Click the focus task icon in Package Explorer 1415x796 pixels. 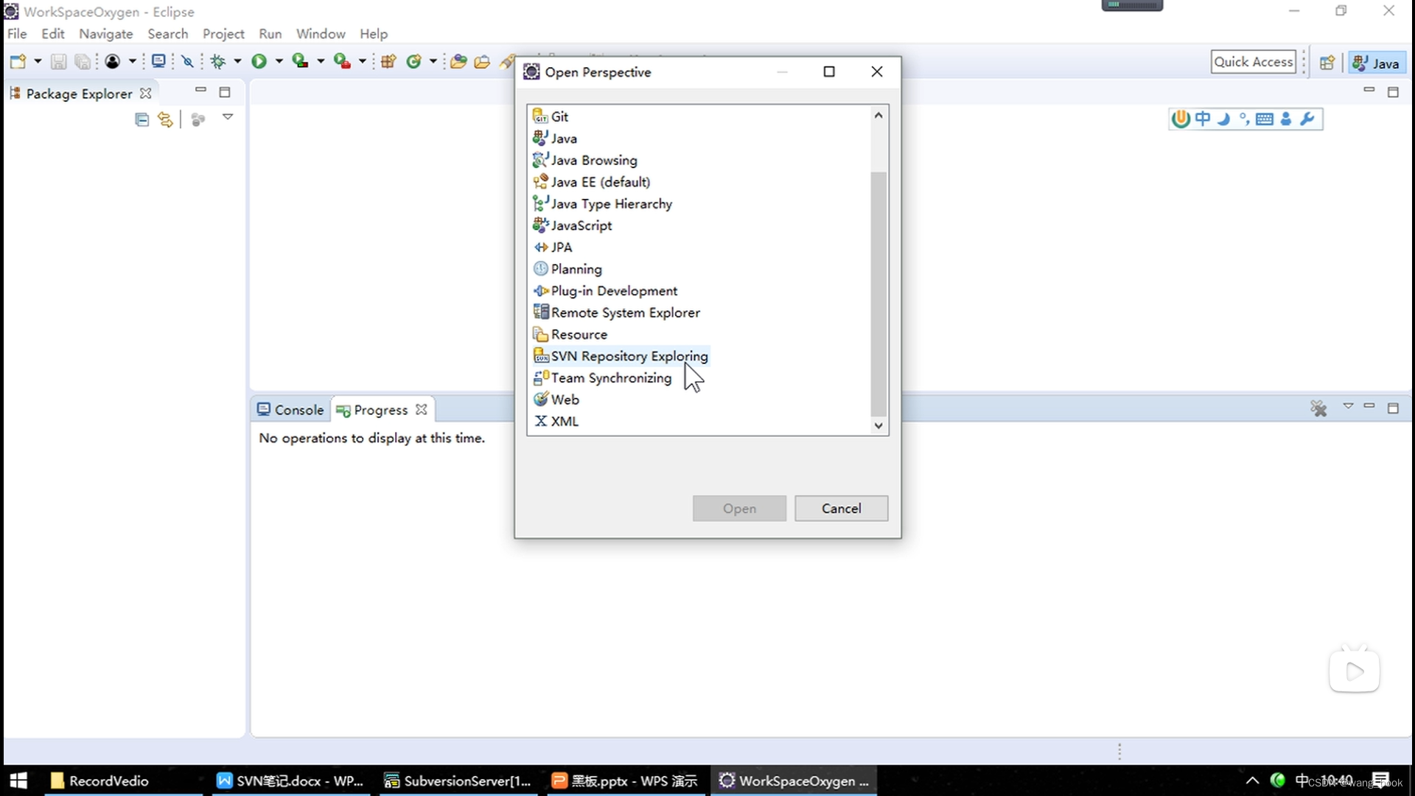[198, 119]
